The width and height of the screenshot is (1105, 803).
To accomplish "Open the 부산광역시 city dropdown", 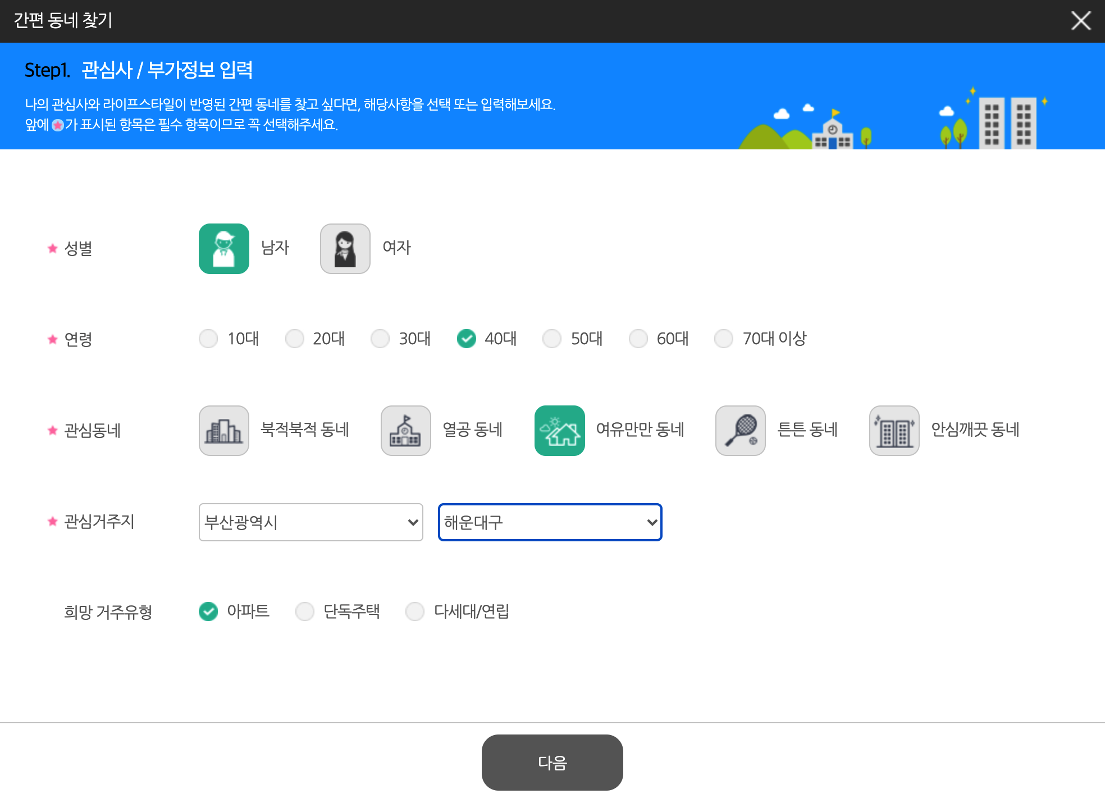I will click(x=311, y=522).
